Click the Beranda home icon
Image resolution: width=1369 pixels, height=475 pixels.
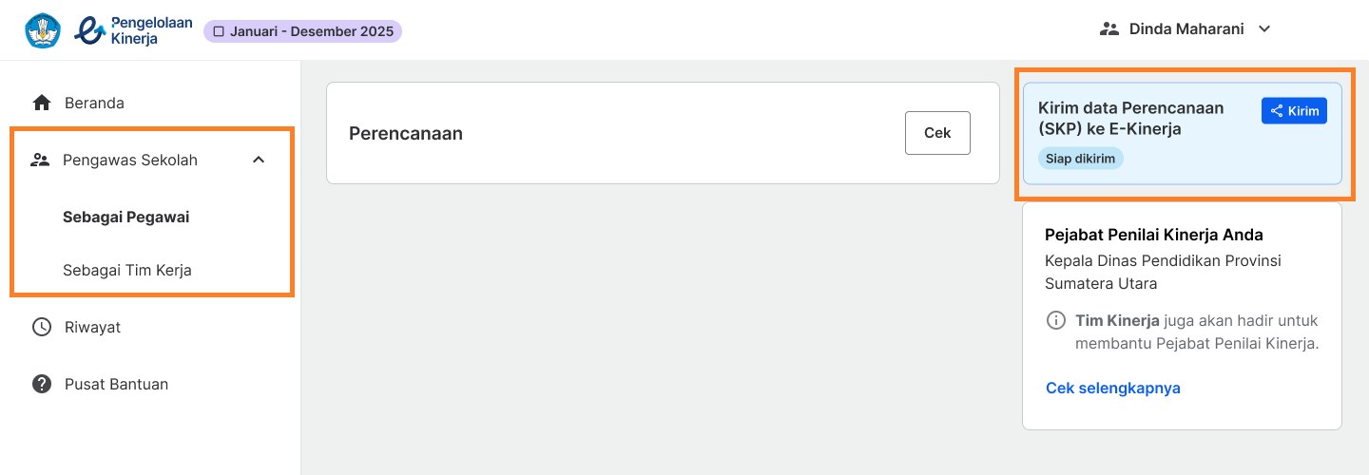click(42, 103)
